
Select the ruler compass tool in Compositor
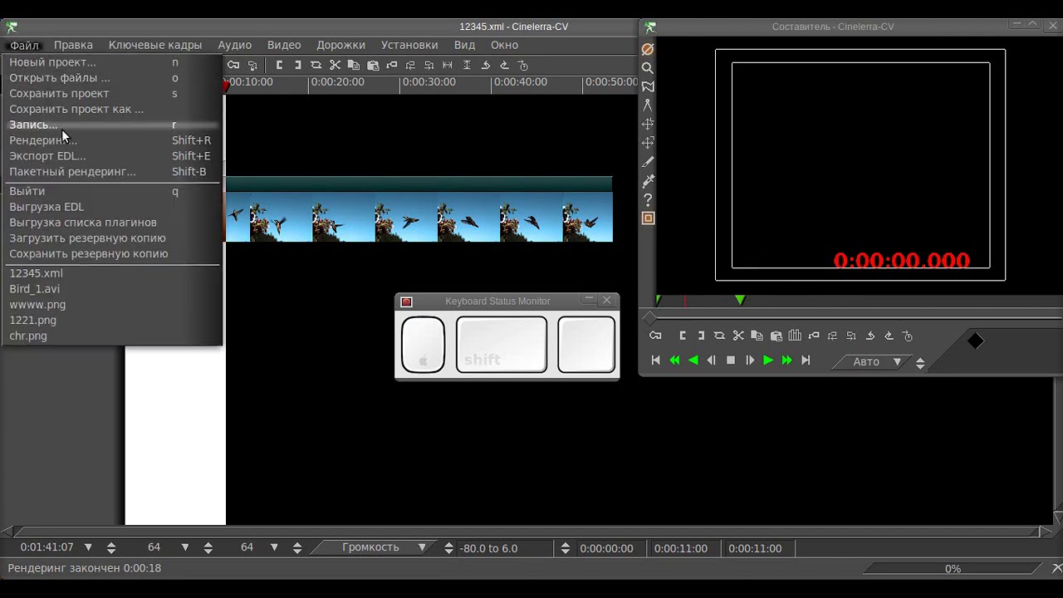coord(648,105)
